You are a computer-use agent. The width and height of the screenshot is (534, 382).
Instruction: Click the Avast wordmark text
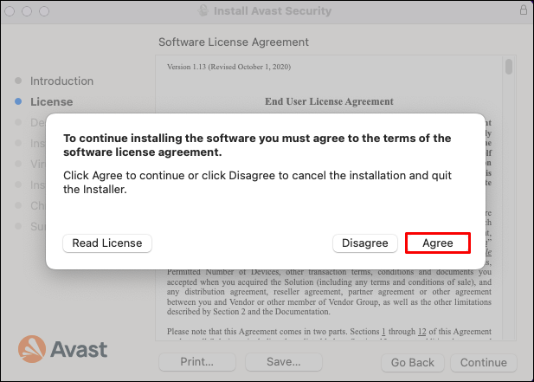click(78, 350)
